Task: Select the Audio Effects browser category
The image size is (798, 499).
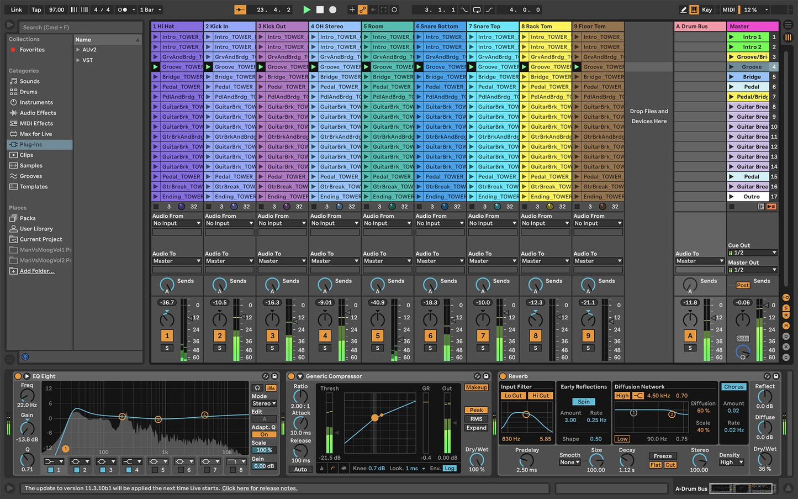Action: click(38, 113)
